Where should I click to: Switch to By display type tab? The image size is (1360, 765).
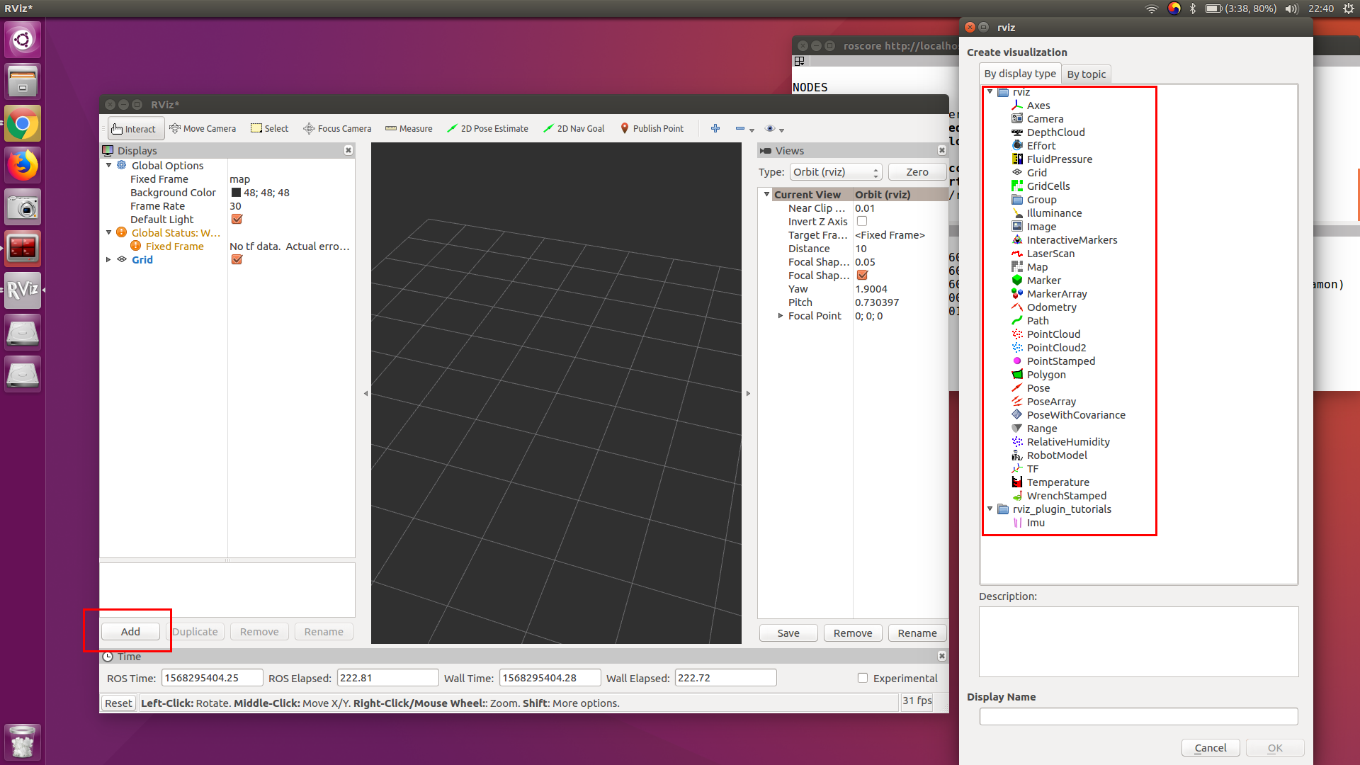[1019, 74]
